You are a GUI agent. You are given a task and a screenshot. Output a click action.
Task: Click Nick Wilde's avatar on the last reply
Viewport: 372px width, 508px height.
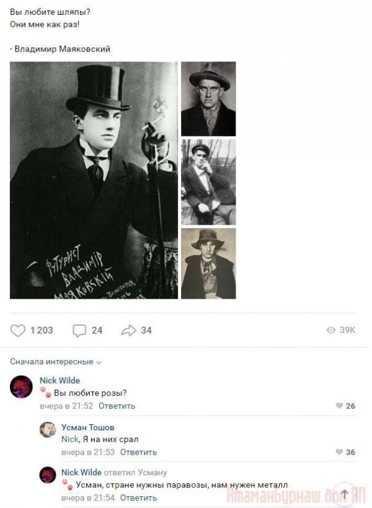click(x=48, y=475)
